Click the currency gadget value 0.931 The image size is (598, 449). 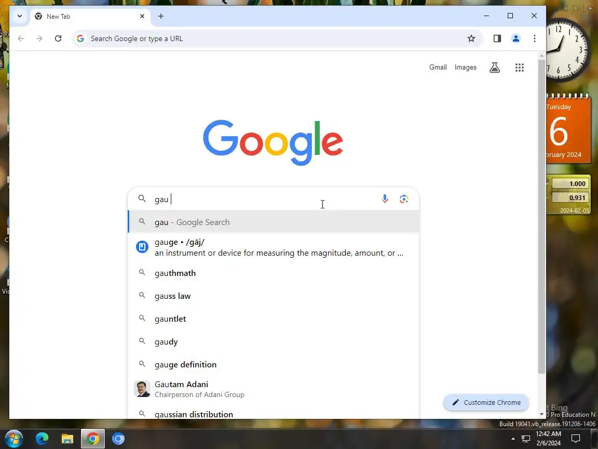[570, 197]
